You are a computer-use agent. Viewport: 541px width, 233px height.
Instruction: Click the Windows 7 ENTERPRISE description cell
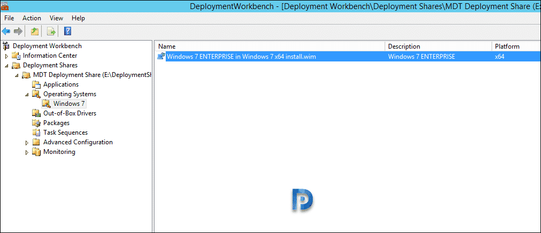(422, 57)
